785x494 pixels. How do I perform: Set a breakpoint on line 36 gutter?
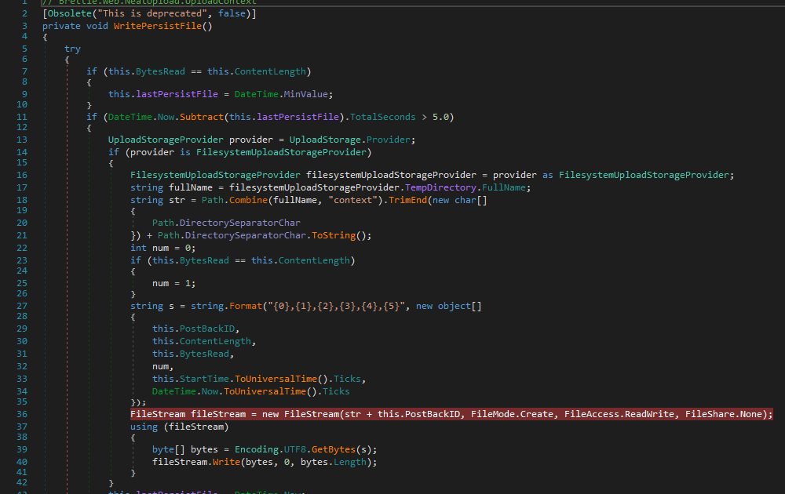pyautogui.click(x=8, y=413)
